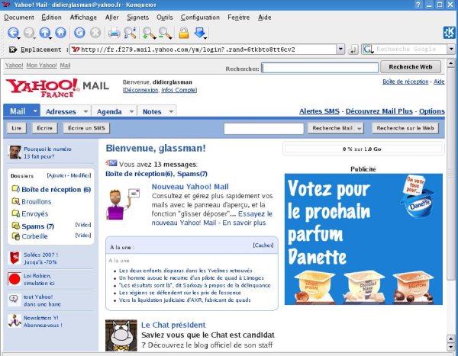Viewport: 458px width, 356px height.
Task: Zoom in with the magnifier plus icon
Action: point(149,33)
